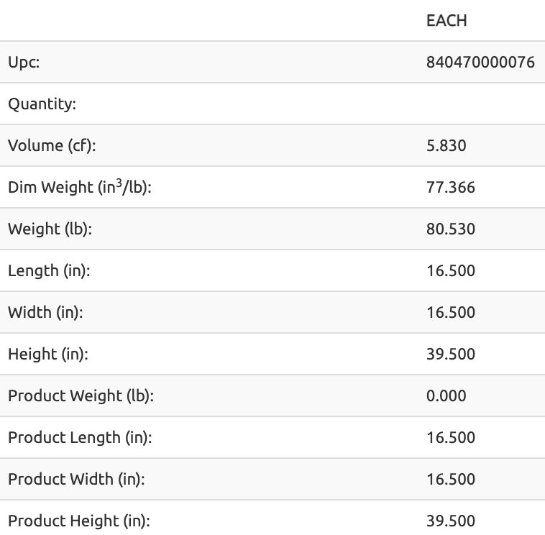Click the Product Length (in): label
Viewport: 545px width, 535px height.
(80, 438)
